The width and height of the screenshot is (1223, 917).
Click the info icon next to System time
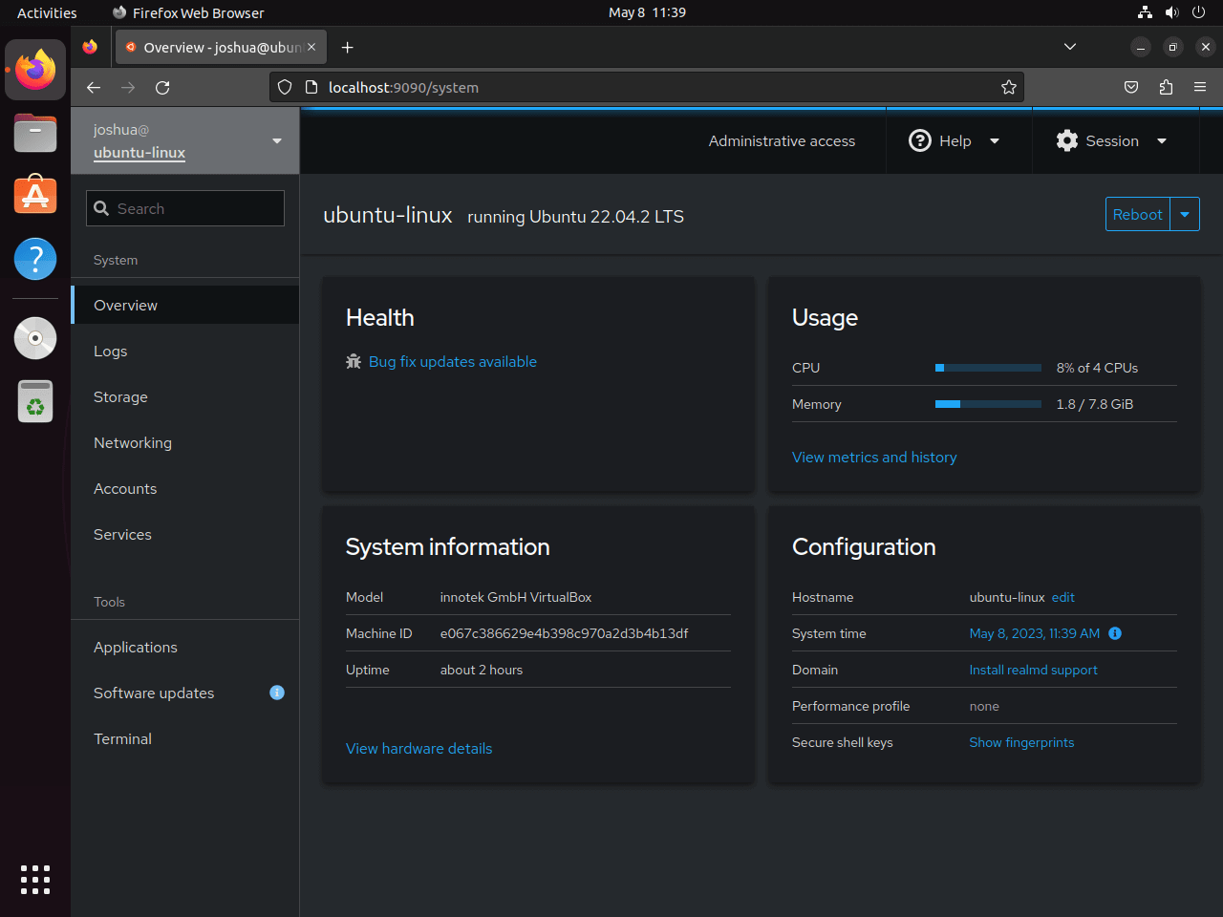point(1114,632)
